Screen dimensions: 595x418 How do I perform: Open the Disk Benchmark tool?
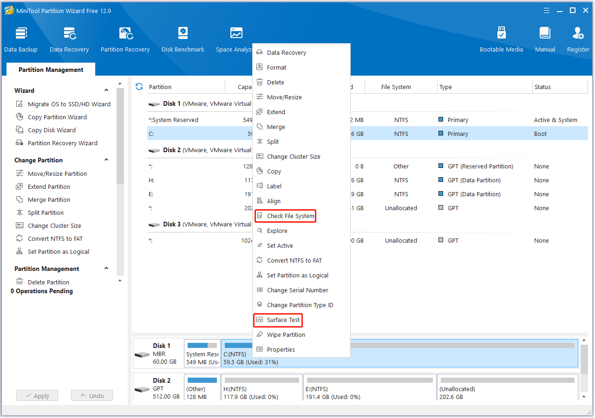[183, 39]
